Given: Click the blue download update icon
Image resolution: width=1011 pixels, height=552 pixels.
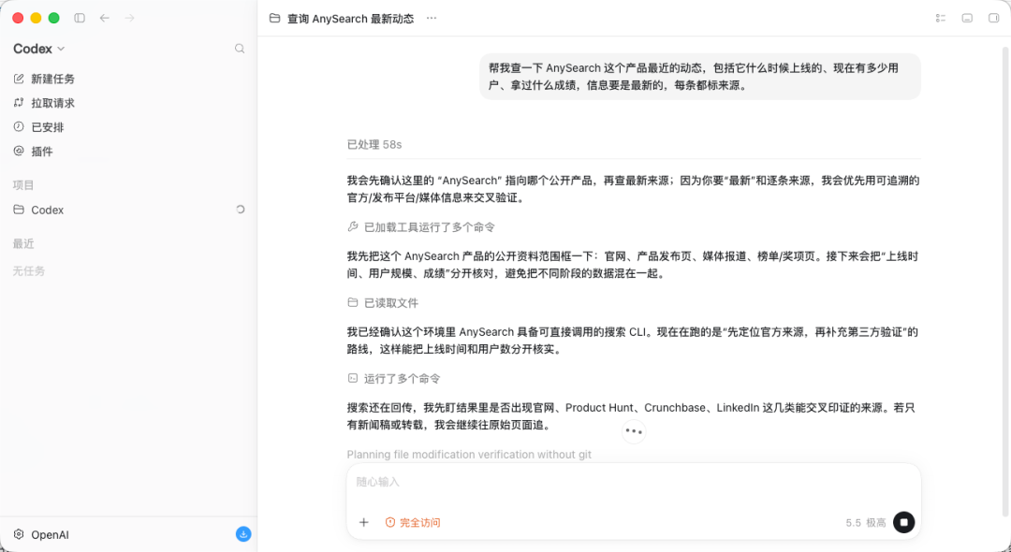Looking at the screenshot, I should click(x=243, y=534).
